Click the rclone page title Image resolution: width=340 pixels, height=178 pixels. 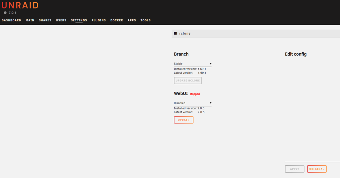[185, 34]
